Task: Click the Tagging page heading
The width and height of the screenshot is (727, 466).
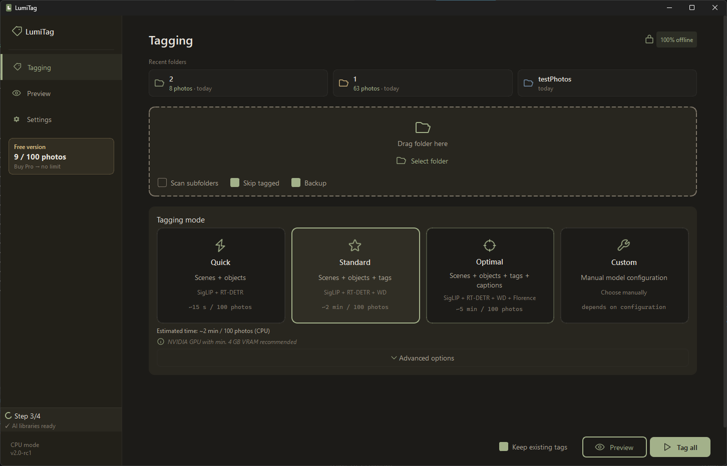Action: [x=171, y=40]
